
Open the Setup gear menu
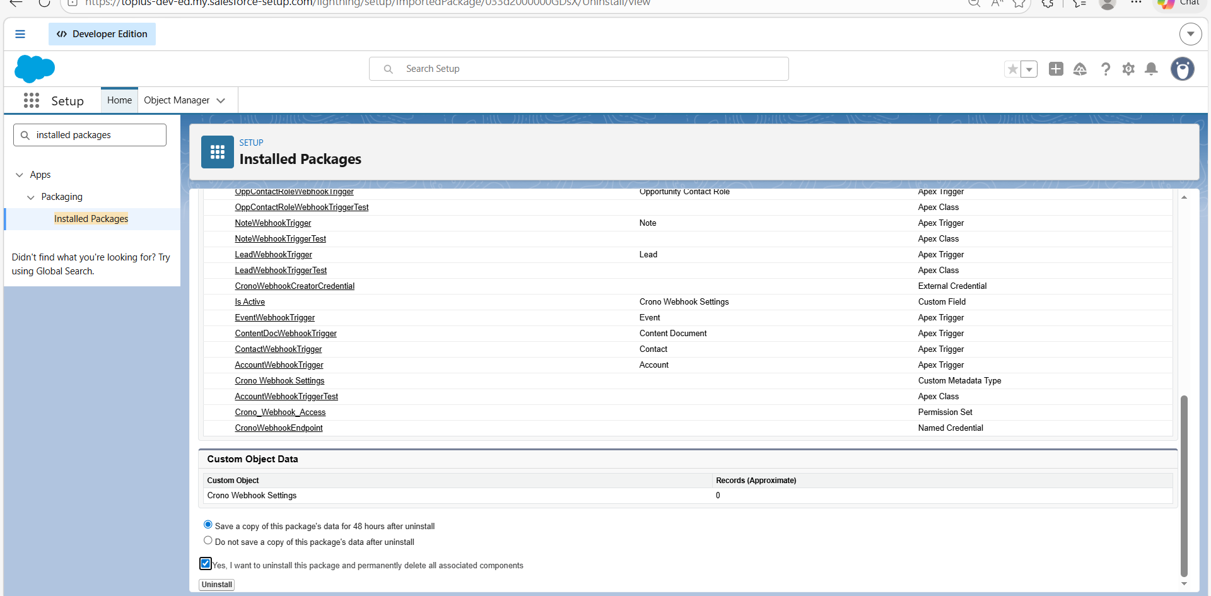point(1128,69)
